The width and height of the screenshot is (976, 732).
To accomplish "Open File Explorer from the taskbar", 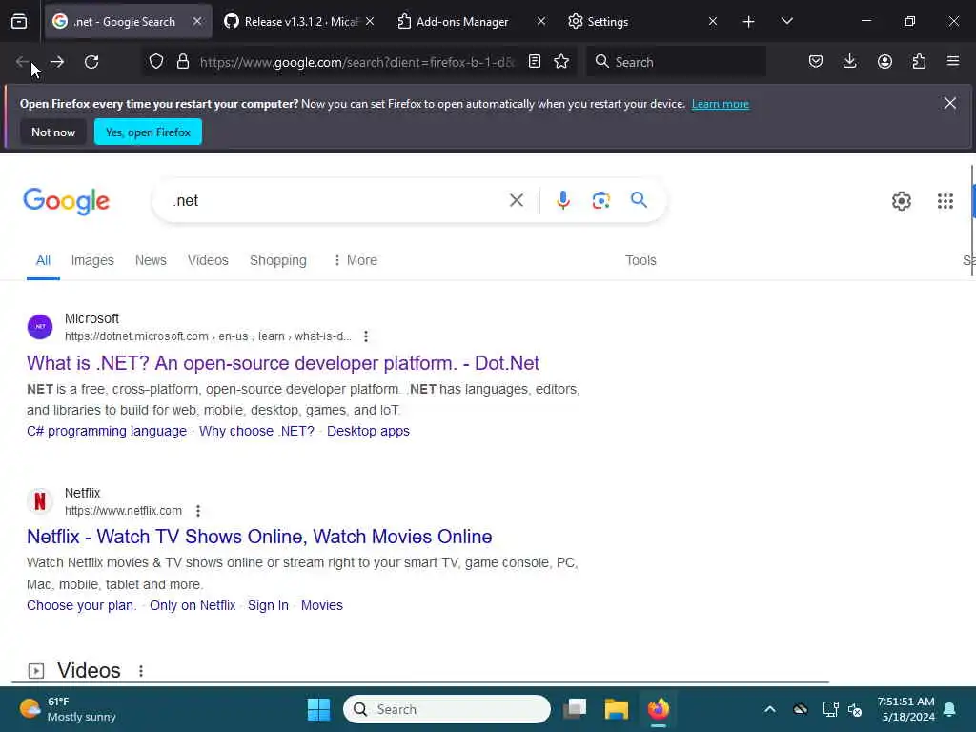I will 617,709.
